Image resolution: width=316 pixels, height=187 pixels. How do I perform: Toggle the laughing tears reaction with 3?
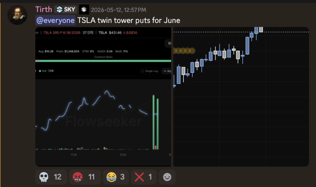[116, 177]
